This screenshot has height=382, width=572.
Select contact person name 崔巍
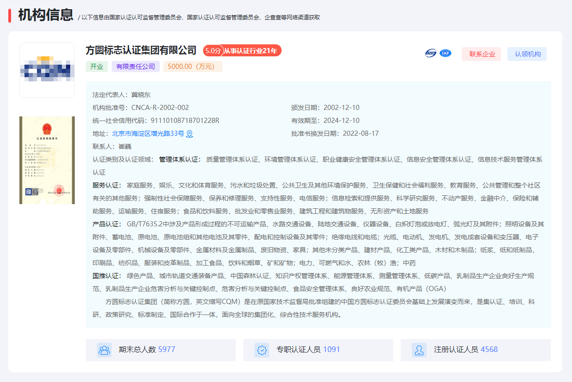(125, 146)
